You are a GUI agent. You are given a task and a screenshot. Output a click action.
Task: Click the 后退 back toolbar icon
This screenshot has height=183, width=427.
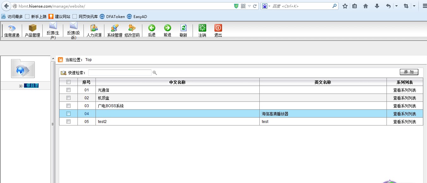[x=152, y=28]
